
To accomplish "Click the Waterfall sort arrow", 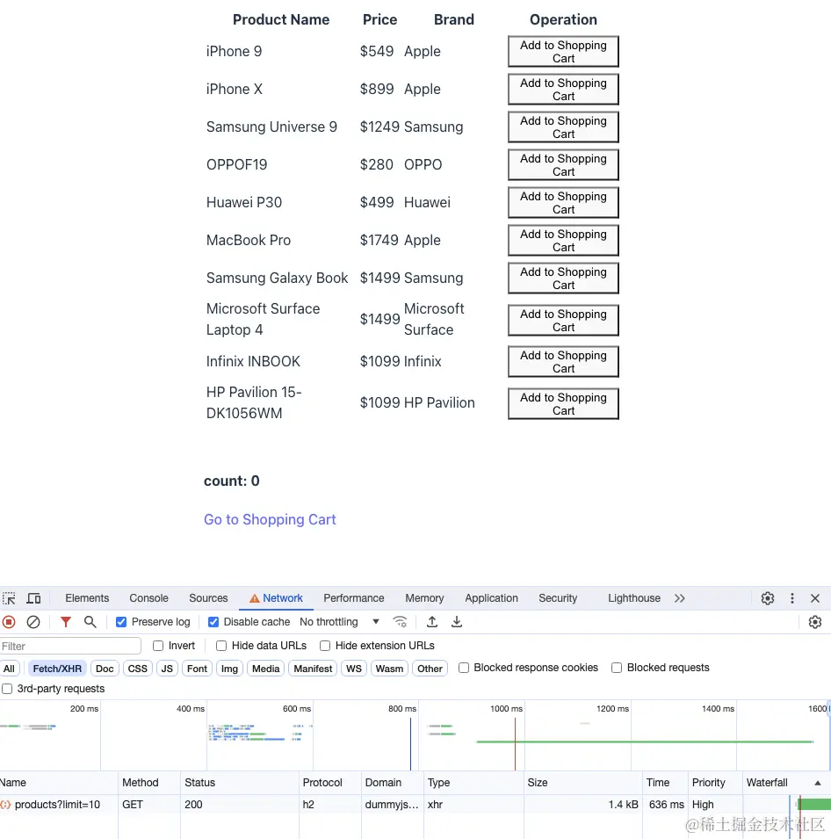I will point(817,783).
